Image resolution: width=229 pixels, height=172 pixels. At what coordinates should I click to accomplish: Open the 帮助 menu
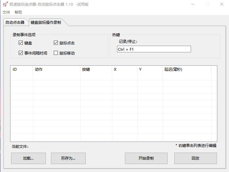18,12
